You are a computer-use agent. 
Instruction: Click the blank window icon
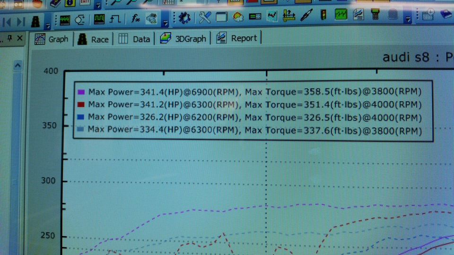tap(221, 17)
